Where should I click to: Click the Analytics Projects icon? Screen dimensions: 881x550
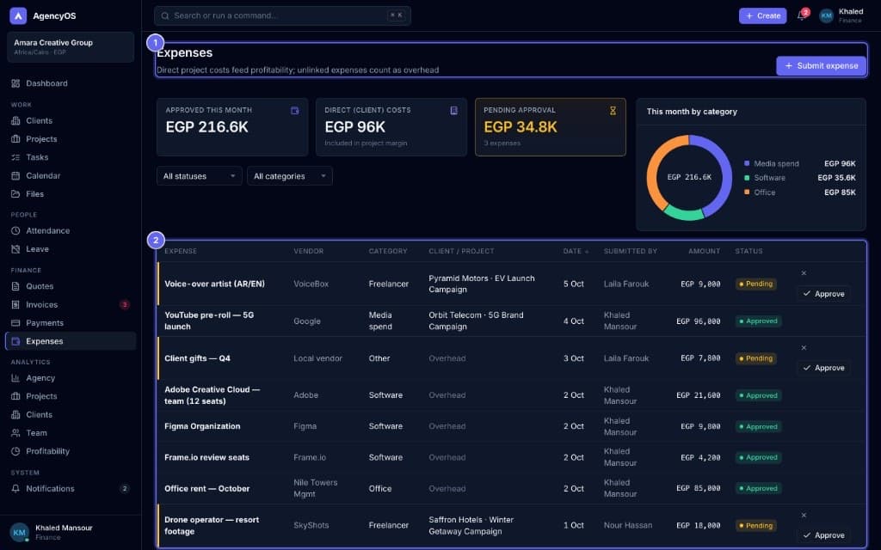(x=15, y=396)
